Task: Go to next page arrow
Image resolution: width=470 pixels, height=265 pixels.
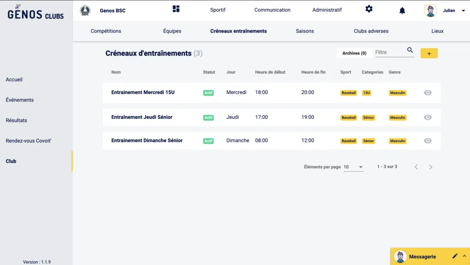Action: click(x=431, y=167)
